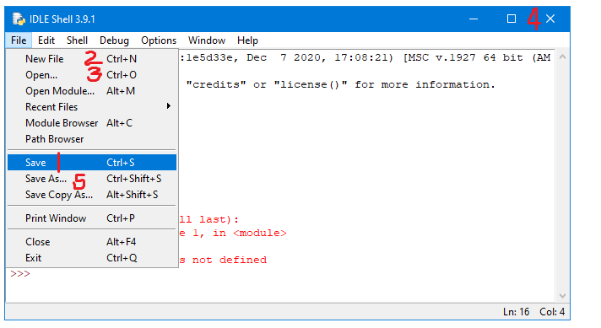601x328 pixels.
Task: Click the red '<module>' traceback text
Action: tap(259, 233)
